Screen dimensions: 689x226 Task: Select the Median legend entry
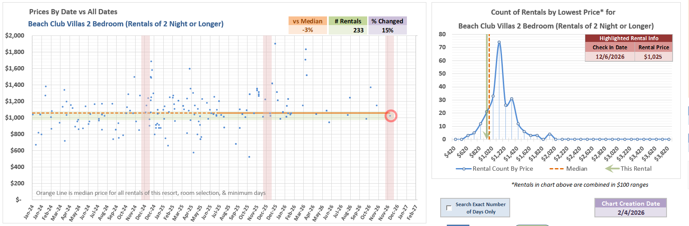click(x=568, y=169)
